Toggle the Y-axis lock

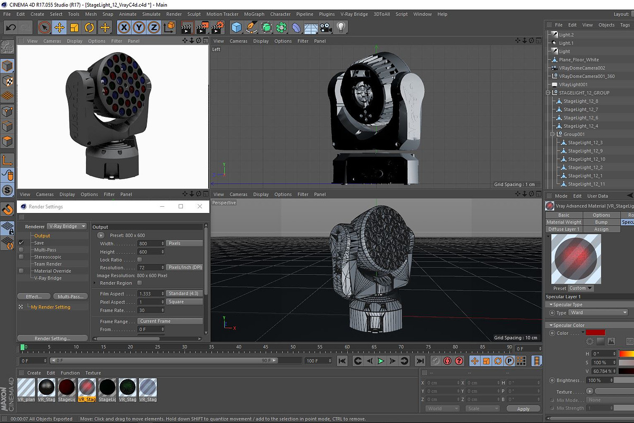pyautogui.click(x=139, y=27)
